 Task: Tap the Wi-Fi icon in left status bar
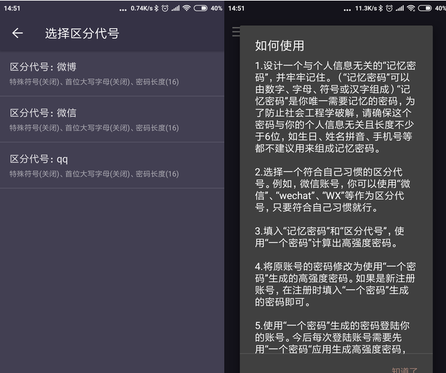[x=186, y=8]
